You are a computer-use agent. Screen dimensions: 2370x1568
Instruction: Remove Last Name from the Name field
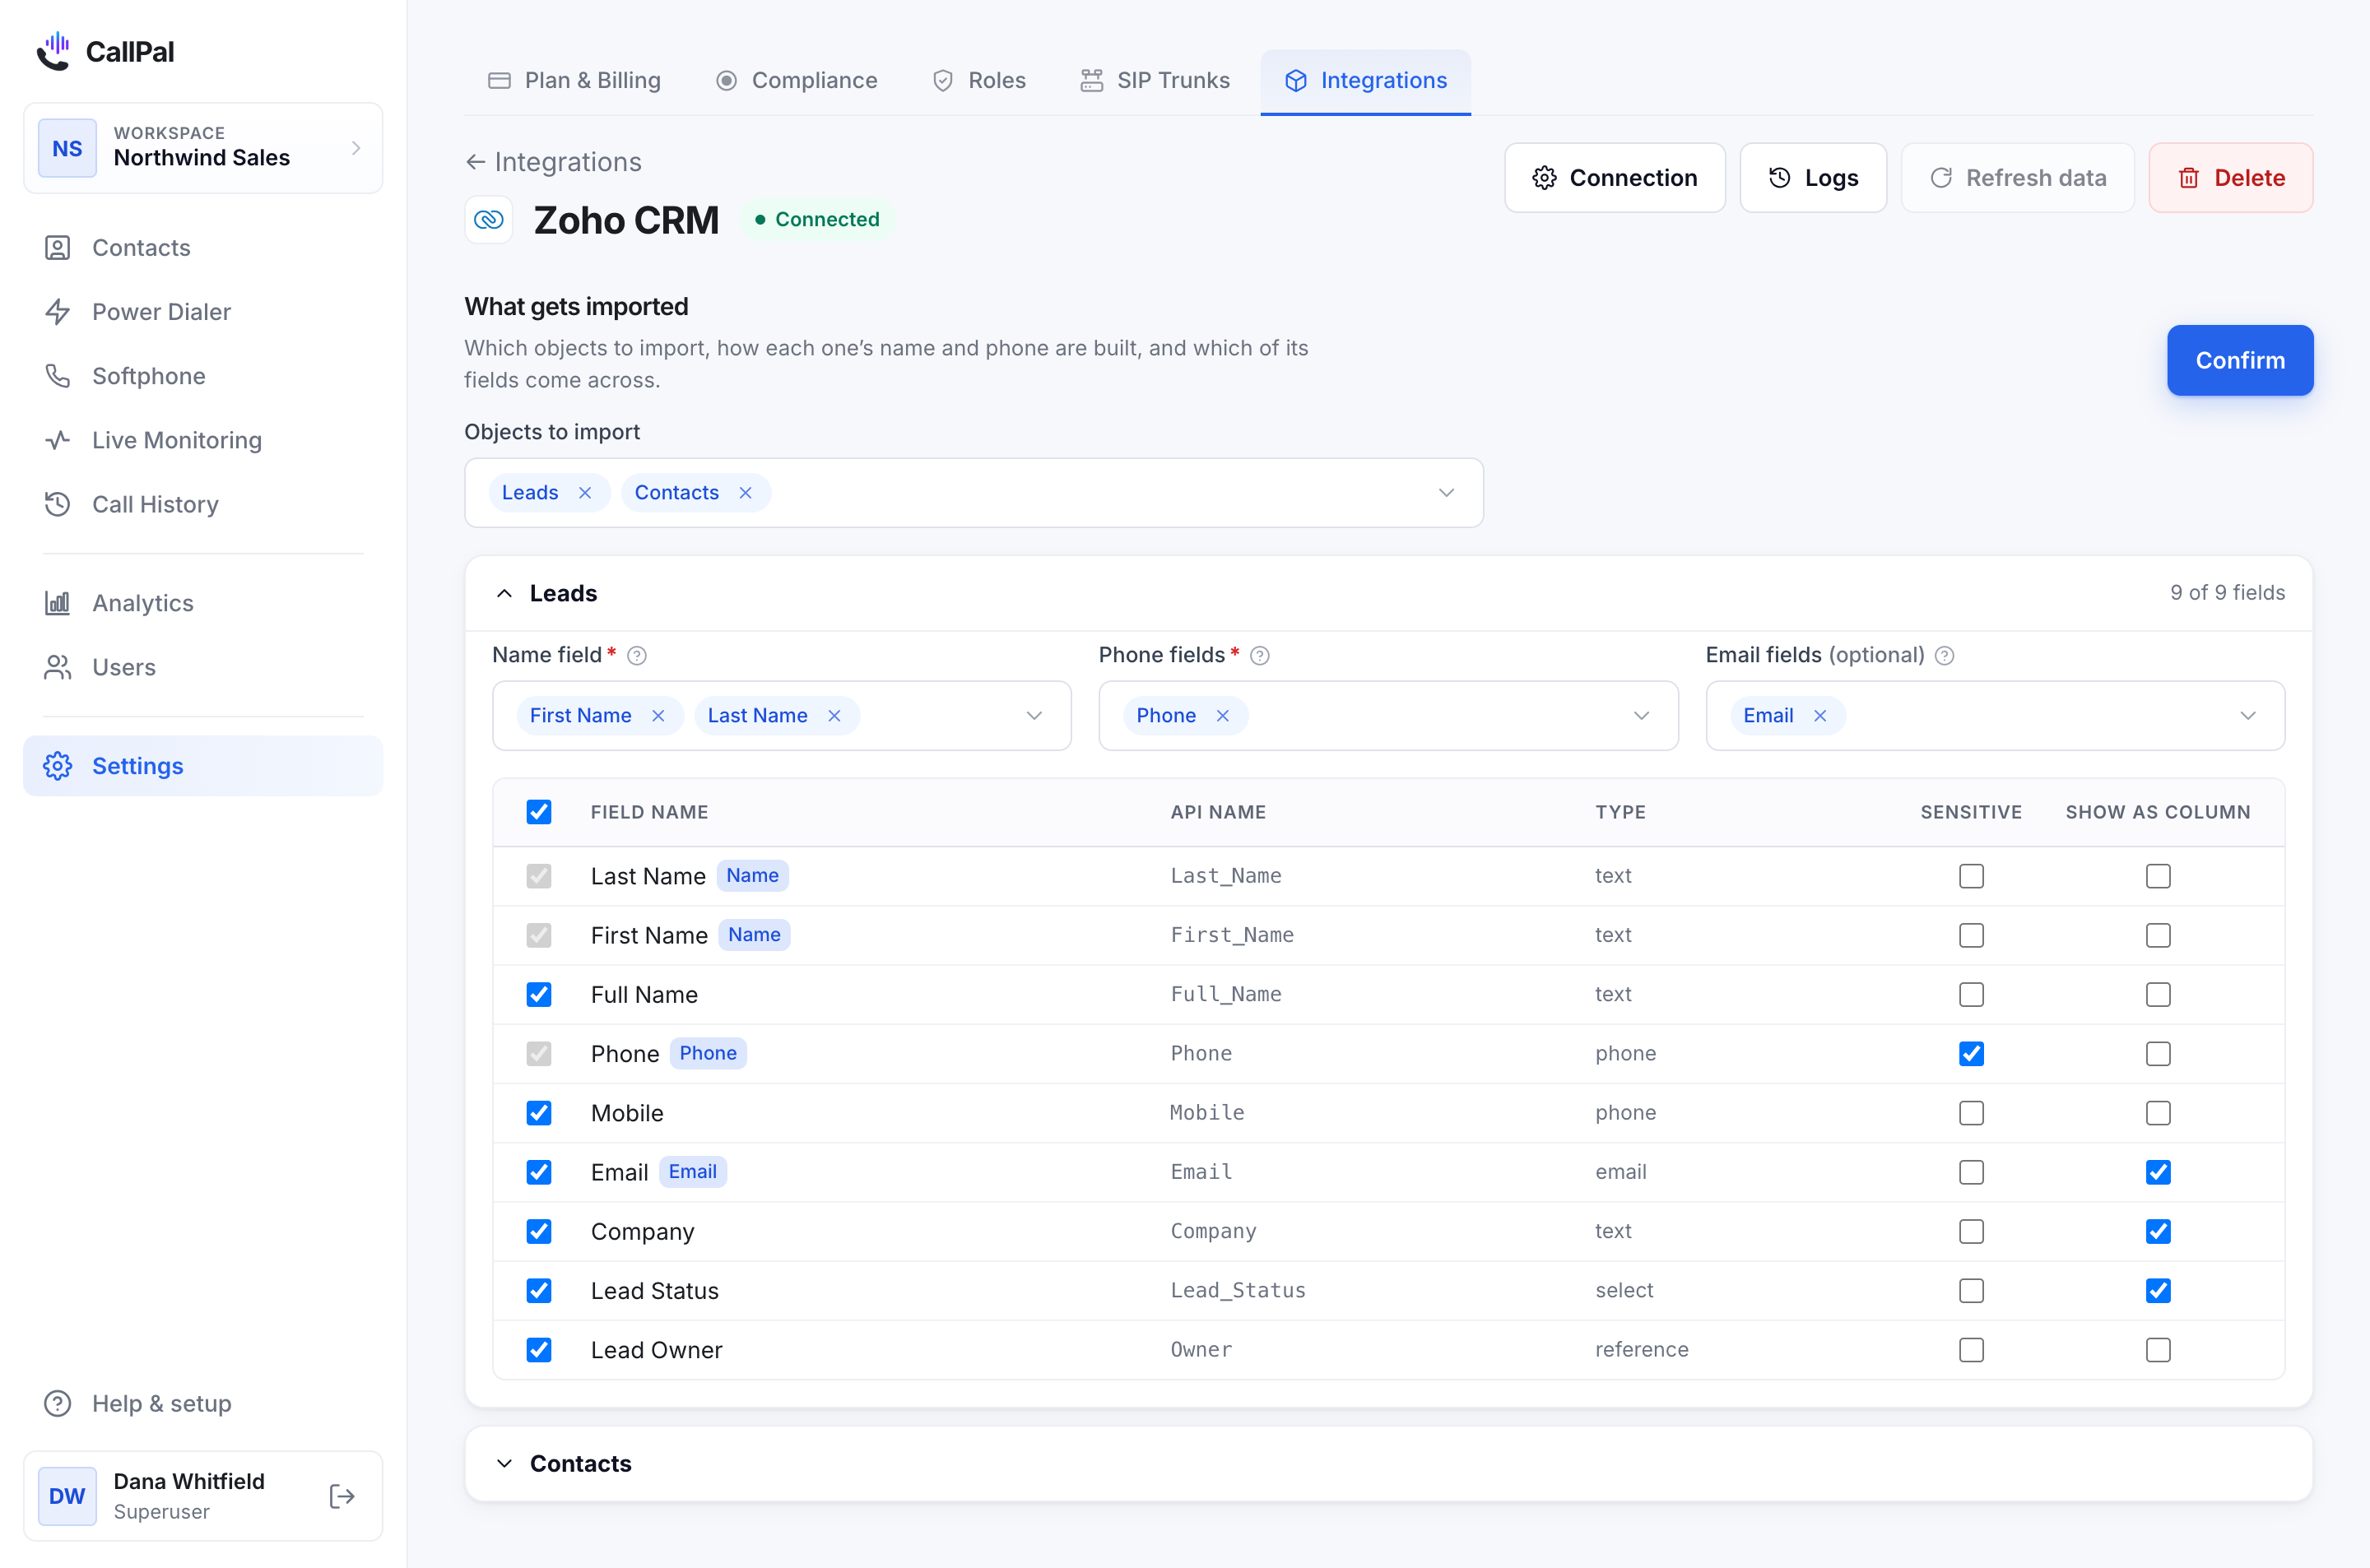834,716
